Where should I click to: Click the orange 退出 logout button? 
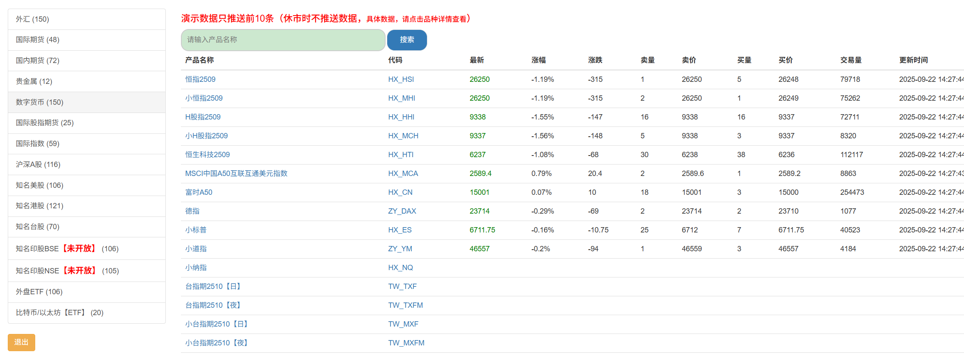21,342
